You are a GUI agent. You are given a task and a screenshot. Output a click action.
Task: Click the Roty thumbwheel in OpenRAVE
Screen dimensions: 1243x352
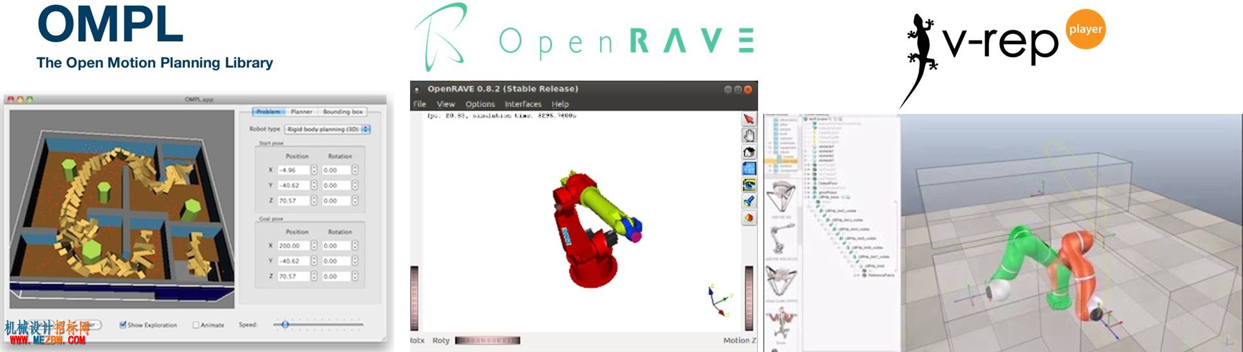[x=487, y=340]
